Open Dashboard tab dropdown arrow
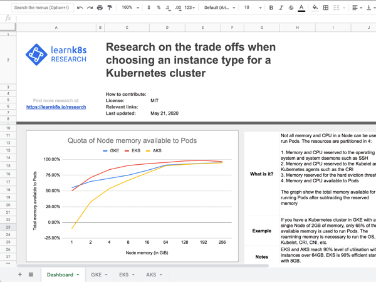Screen dimensions: 376x282 pos(78,275)
